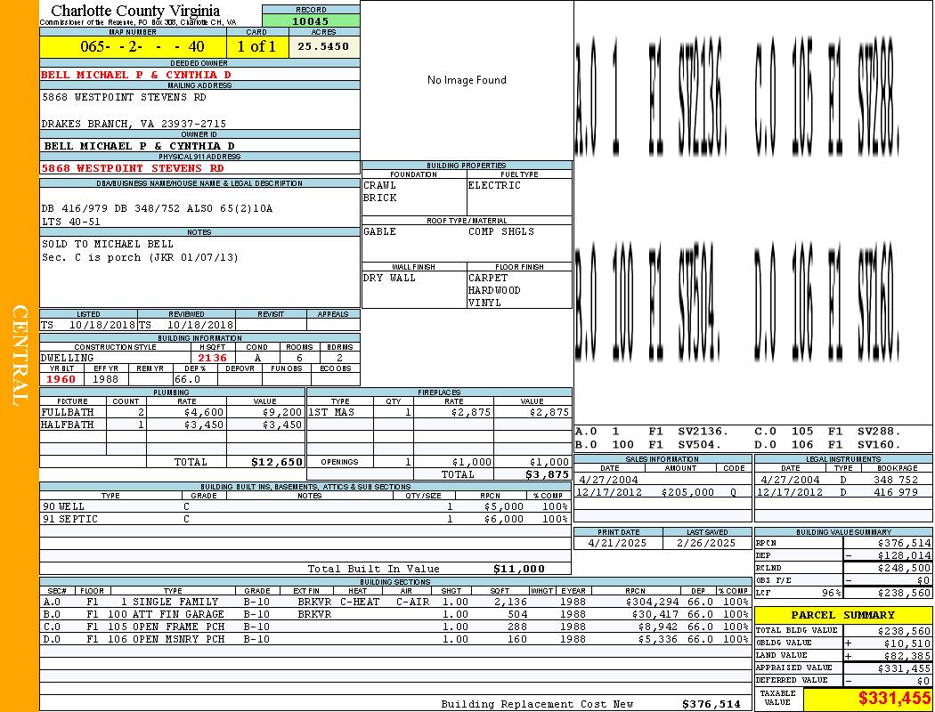935x712 pixels.
Task: Click fireplace type 1ST MAS
Action: (x=331, y=412)
